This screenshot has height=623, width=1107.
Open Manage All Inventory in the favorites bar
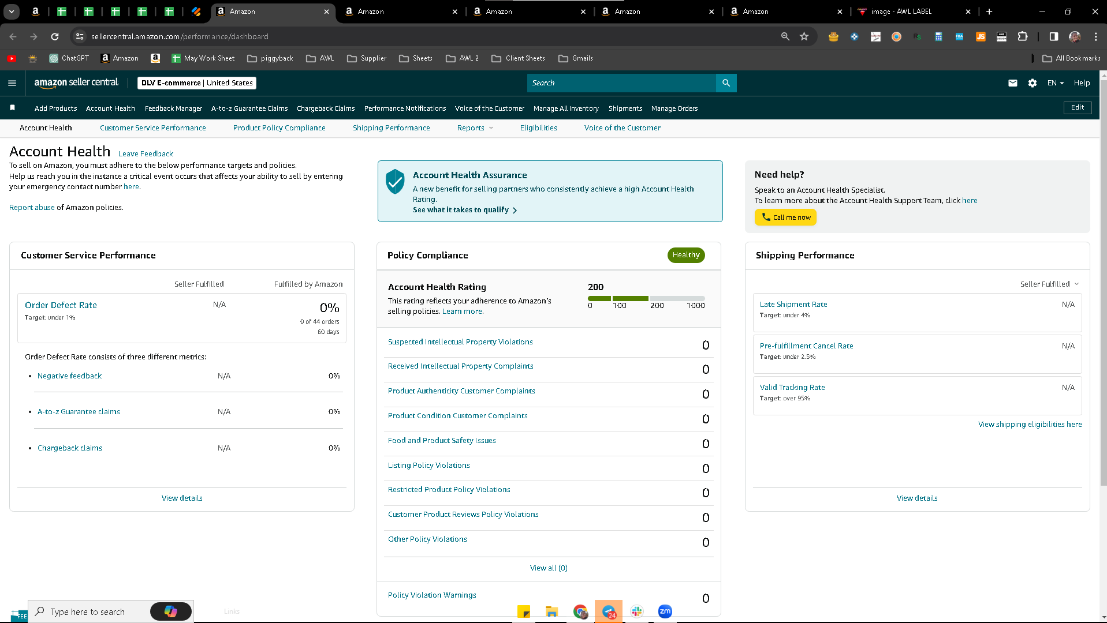coord(566,108)
